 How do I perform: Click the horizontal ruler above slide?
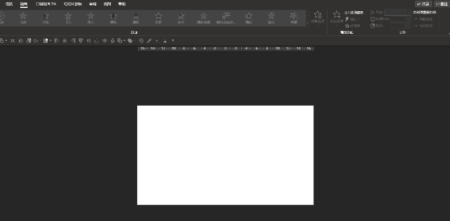226,48
